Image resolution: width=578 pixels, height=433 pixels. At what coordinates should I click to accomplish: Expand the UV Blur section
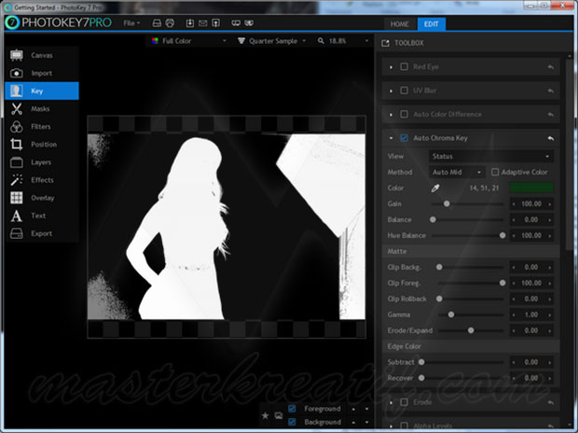click(x=392, y=91)
